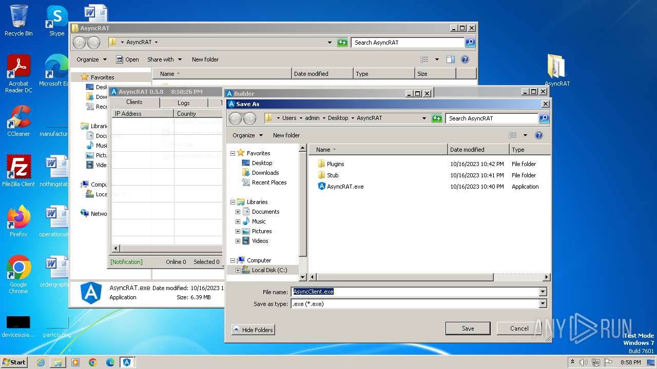The image size is (657, 369).
Task: Select the Plugins folder icon in Save As
Action: click(322, 164)
